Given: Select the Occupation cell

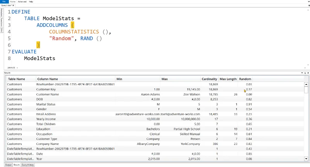Looking at the screenshot, I should point(44,134).
